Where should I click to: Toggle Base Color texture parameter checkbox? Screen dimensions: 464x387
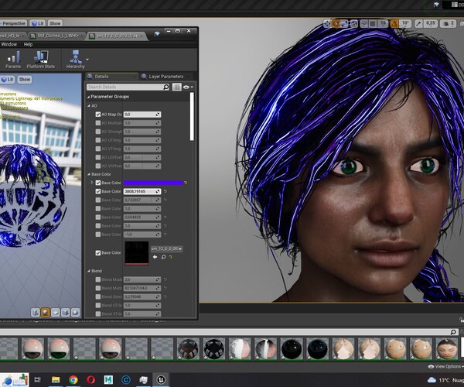pyautogui.click(x=98, y=253)
